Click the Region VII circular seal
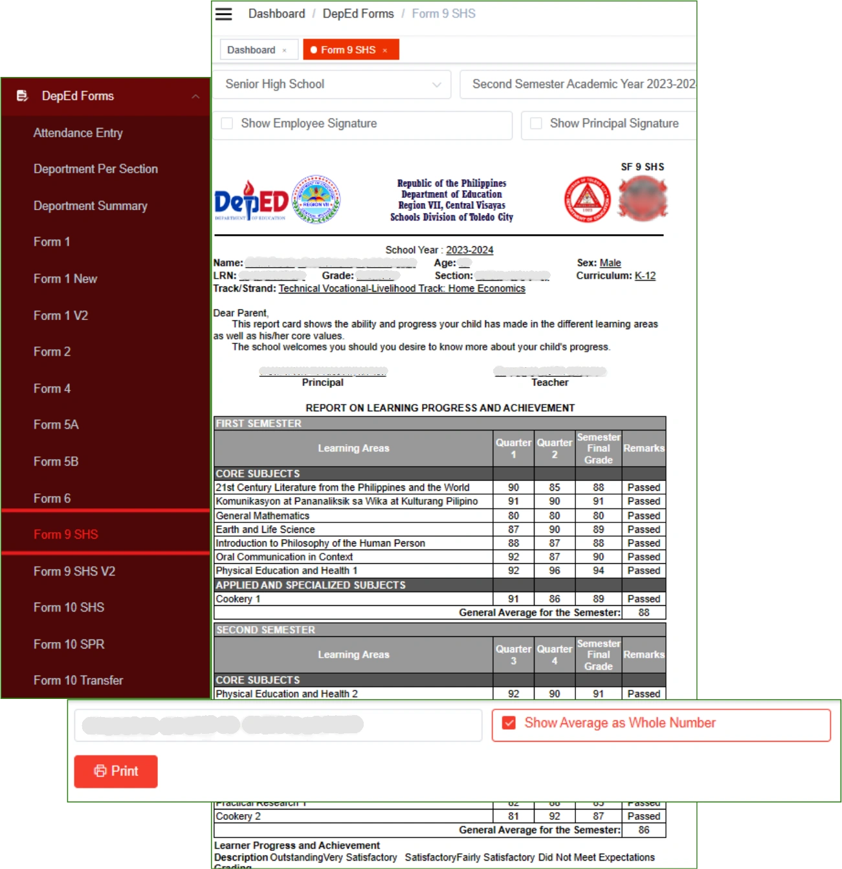 (x=316, y=200)
